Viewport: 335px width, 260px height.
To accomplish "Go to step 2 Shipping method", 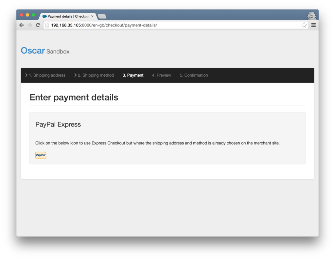I will coord(94,75).
